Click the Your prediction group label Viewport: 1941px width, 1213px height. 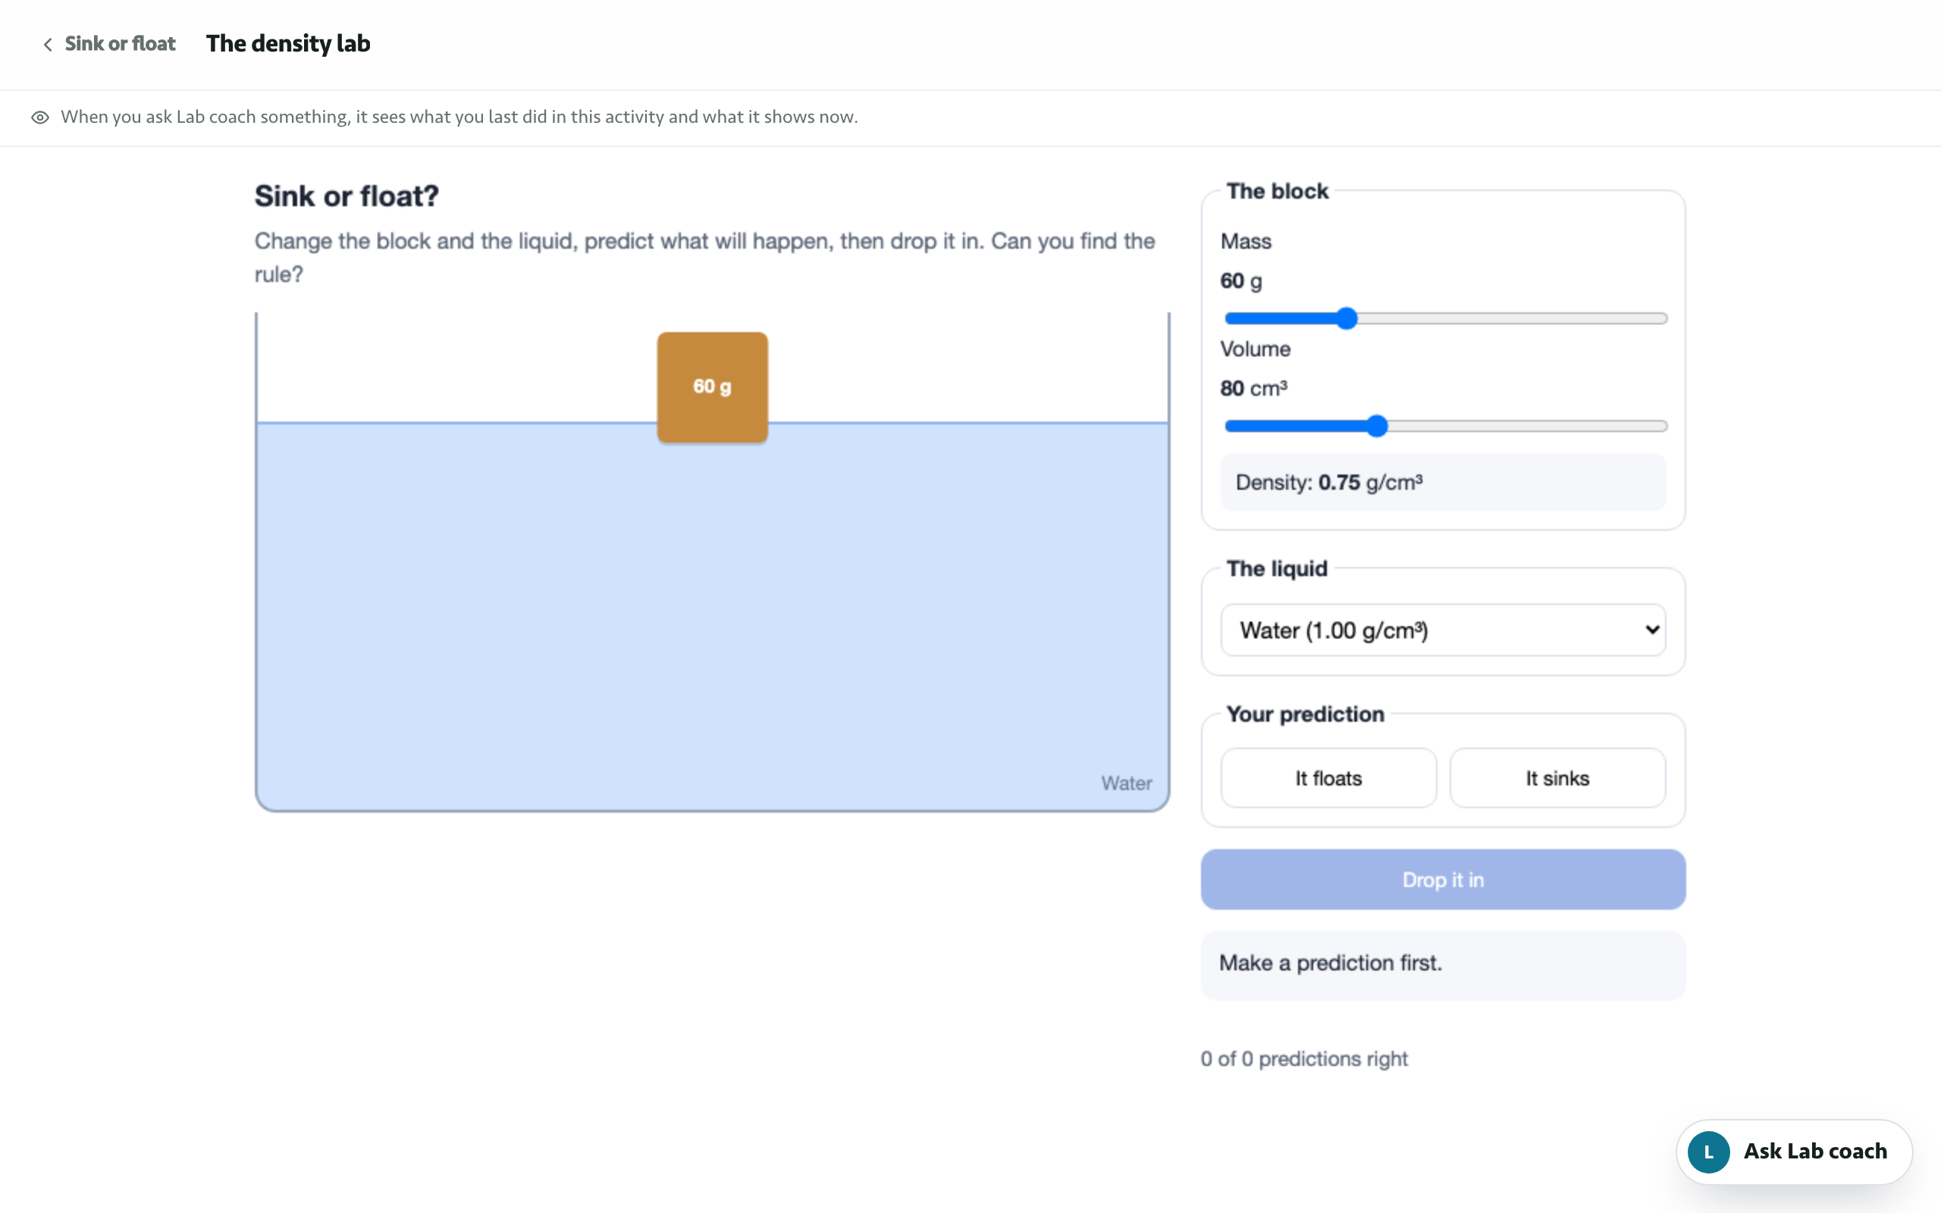1305,714
